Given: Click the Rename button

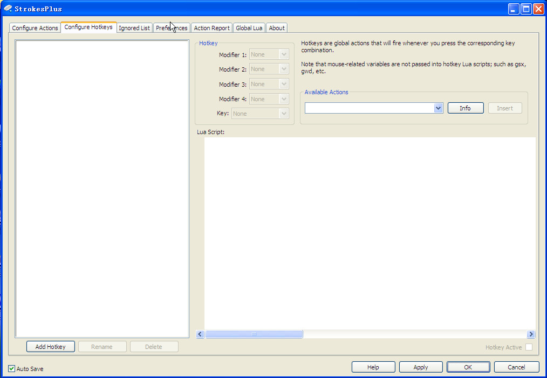Looking at the screenshot, I should coord(102,347).
